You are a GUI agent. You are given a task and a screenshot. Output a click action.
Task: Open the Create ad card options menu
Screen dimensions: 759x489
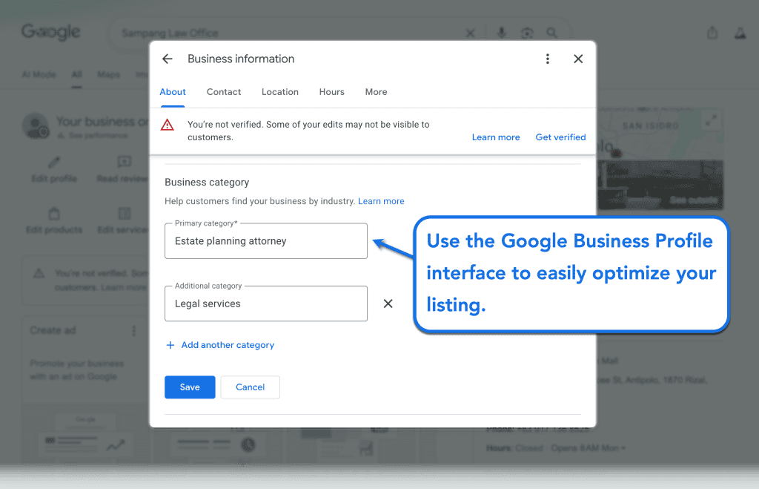(x=133, y=330)
